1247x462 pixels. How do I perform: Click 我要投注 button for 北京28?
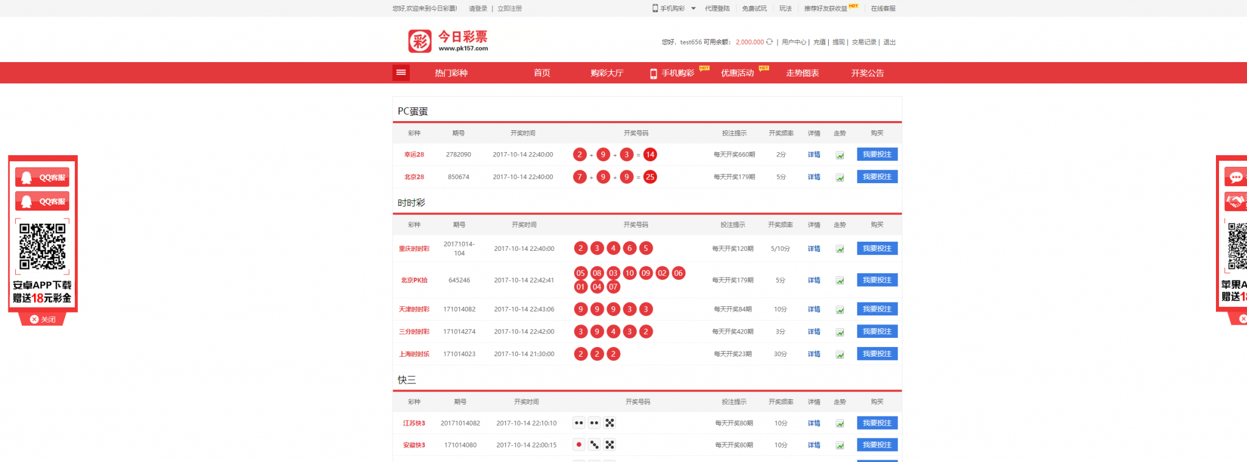(877, 177)
